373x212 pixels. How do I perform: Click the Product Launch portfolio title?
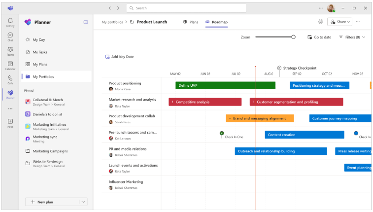pyautogui.click(x=152, y=22)
